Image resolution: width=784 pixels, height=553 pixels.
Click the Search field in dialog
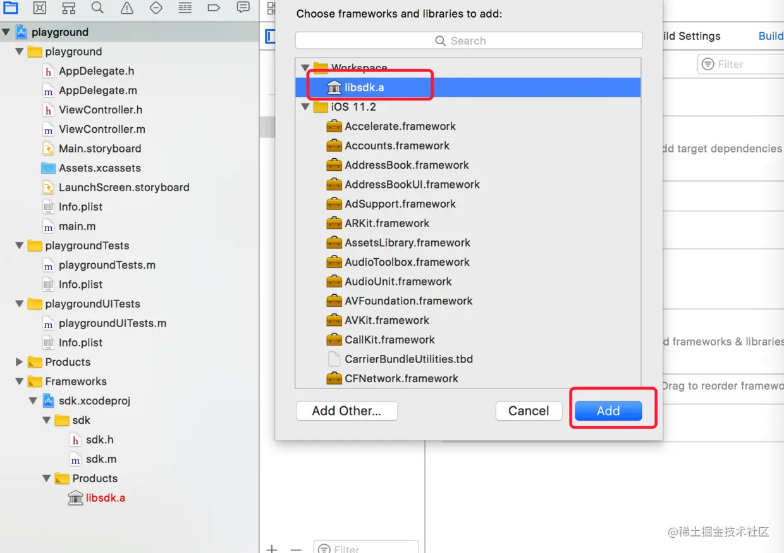pyautogui.click(x=469, y=40)
